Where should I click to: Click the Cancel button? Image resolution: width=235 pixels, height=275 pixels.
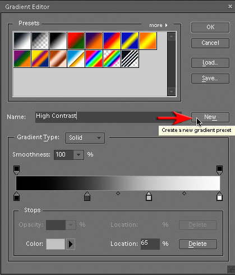point(210,43)
